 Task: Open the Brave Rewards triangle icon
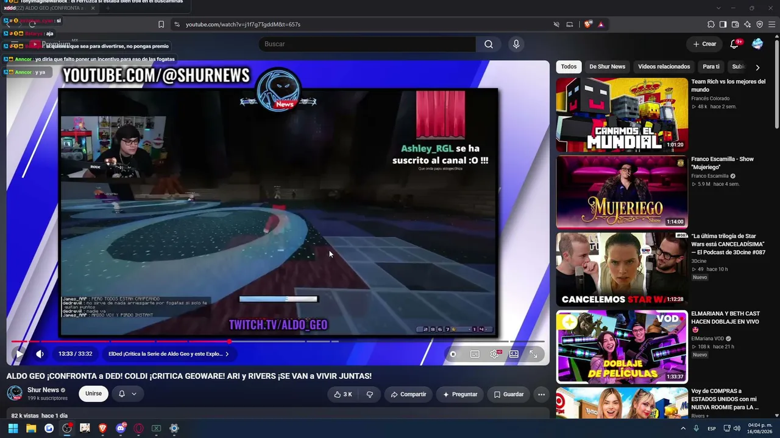click(x=601, y=24)
